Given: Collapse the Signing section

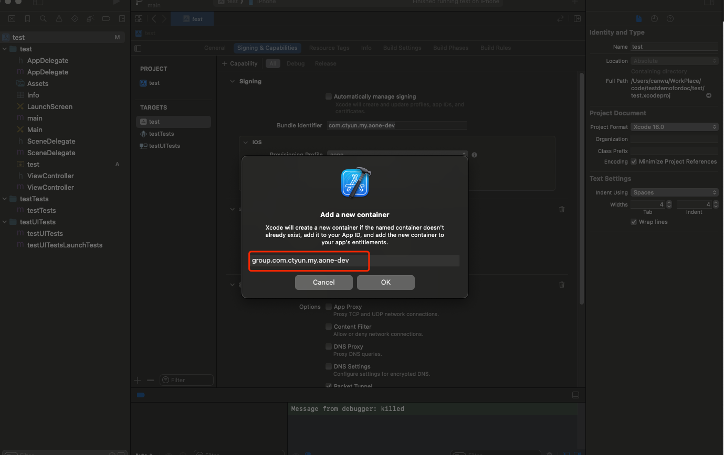Looking at the screenshot, I should 232,81.
